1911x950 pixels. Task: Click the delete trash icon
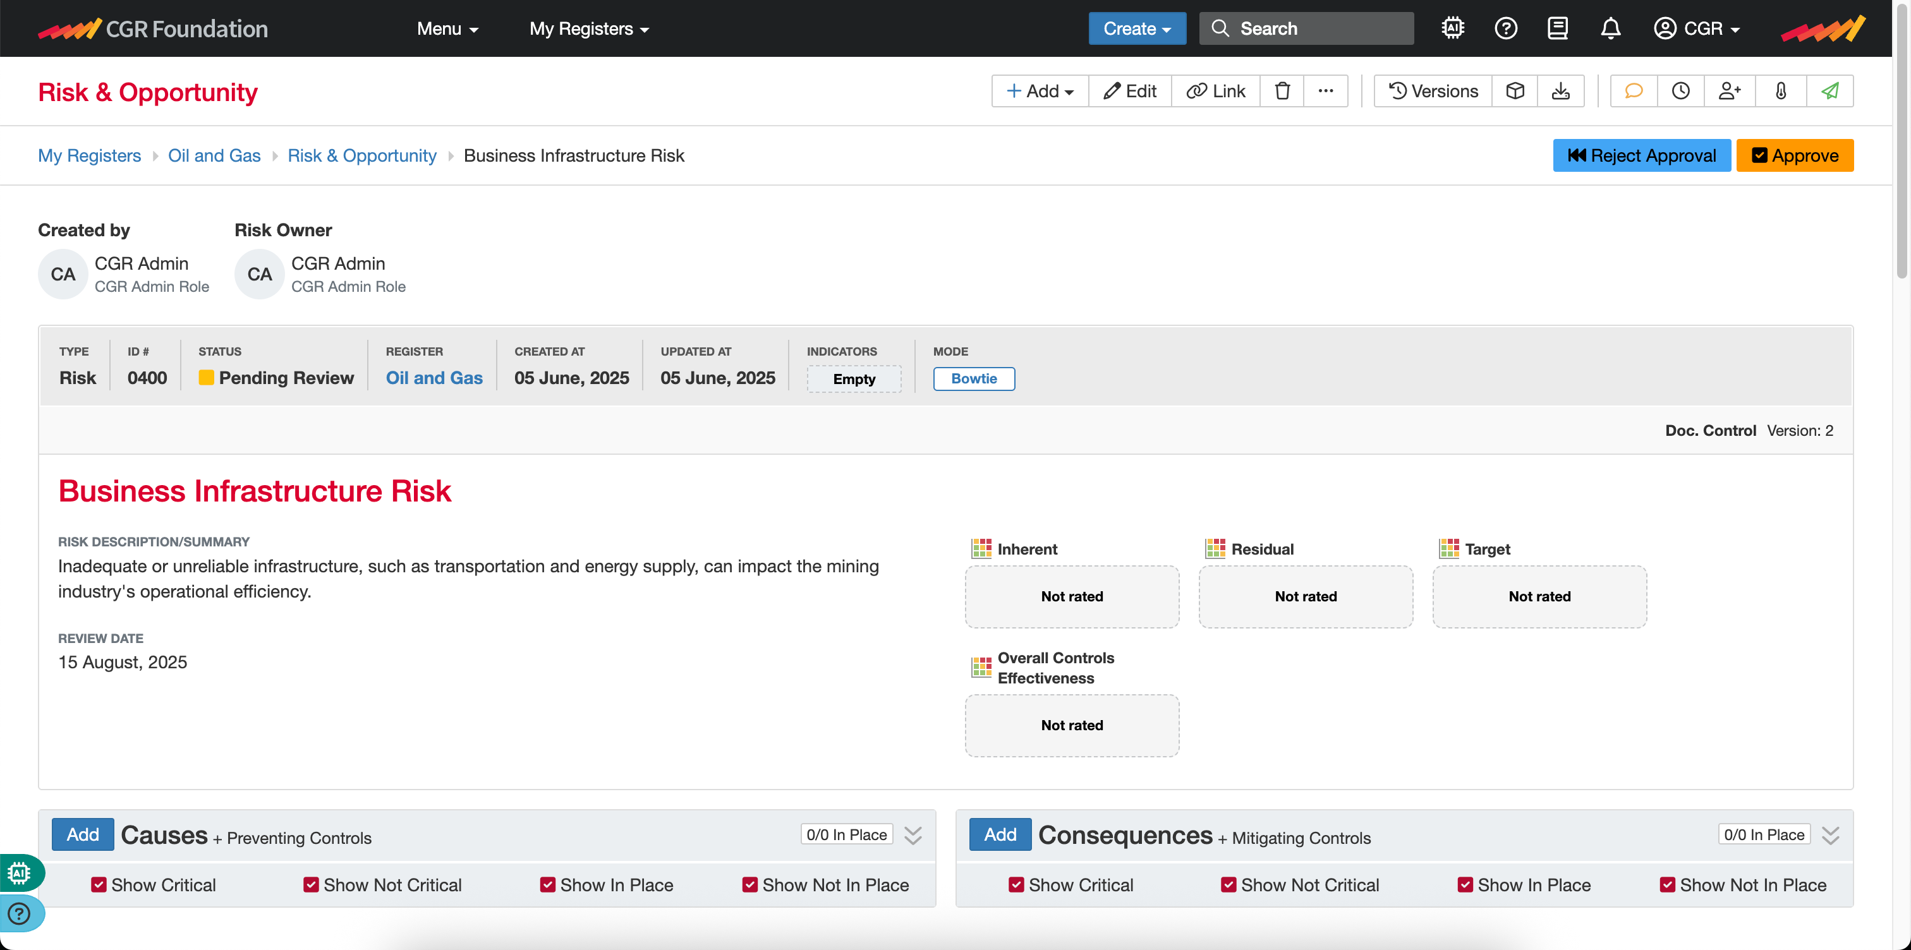tap(1283, 90)
